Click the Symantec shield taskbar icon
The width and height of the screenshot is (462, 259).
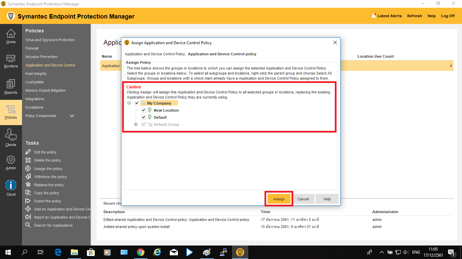(x=240, y=252)
